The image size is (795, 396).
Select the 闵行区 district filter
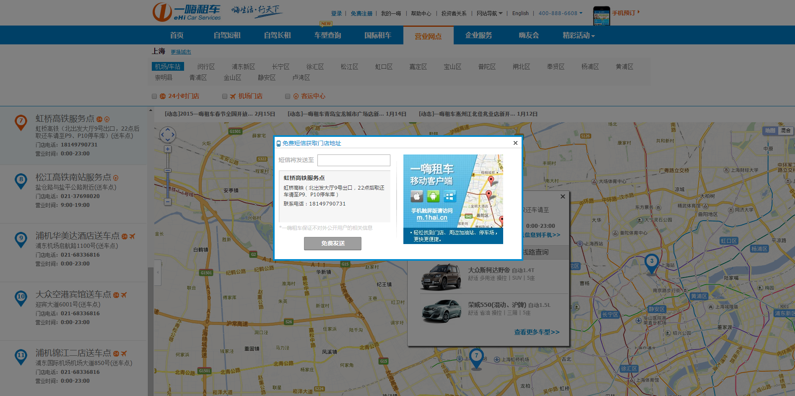(x=206, y=67)
